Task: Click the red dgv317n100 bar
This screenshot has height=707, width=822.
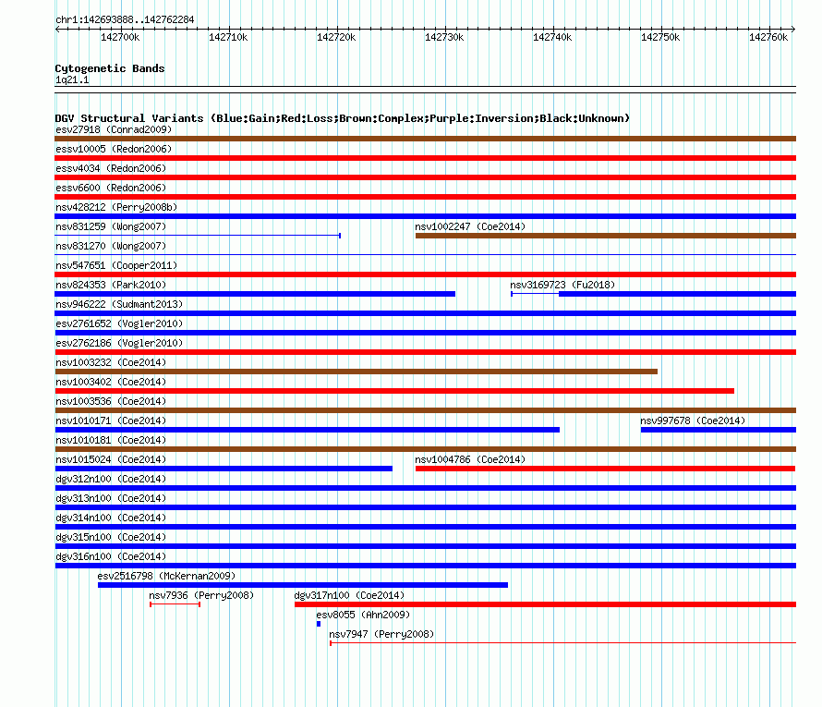Action: coord(545,604)
